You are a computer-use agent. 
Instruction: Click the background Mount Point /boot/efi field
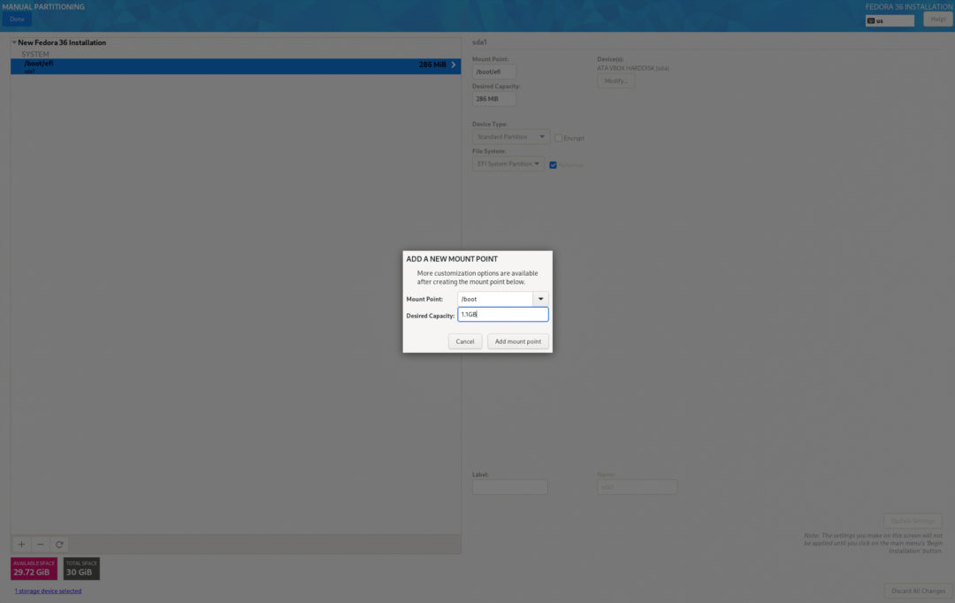(x=494, y=72)
